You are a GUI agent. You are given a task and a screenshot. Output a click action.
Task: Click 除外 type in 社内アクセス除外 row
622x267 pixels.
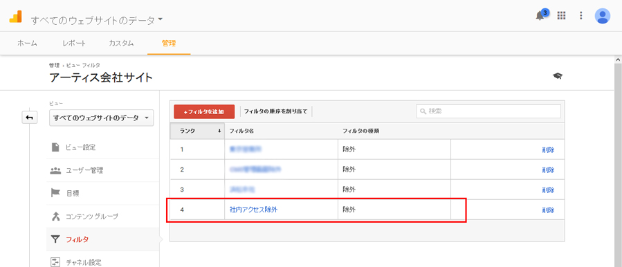349,210
